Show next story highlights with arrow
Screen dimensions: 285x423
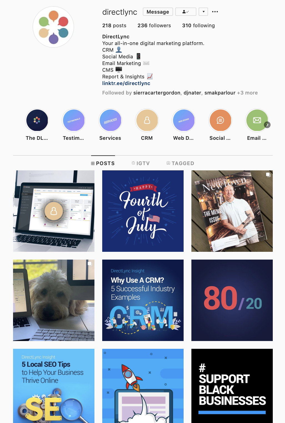tap(267, 125)
